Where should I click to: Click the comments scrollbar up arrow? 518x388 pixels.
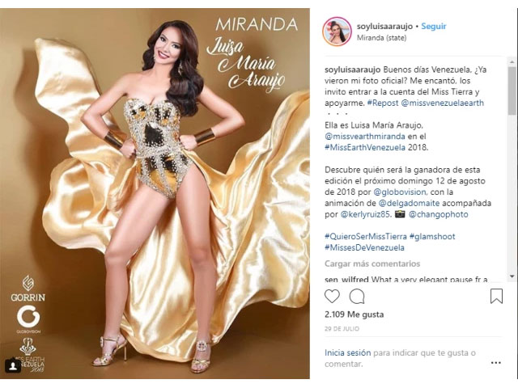pyautogui.click(x=512, y=61)
